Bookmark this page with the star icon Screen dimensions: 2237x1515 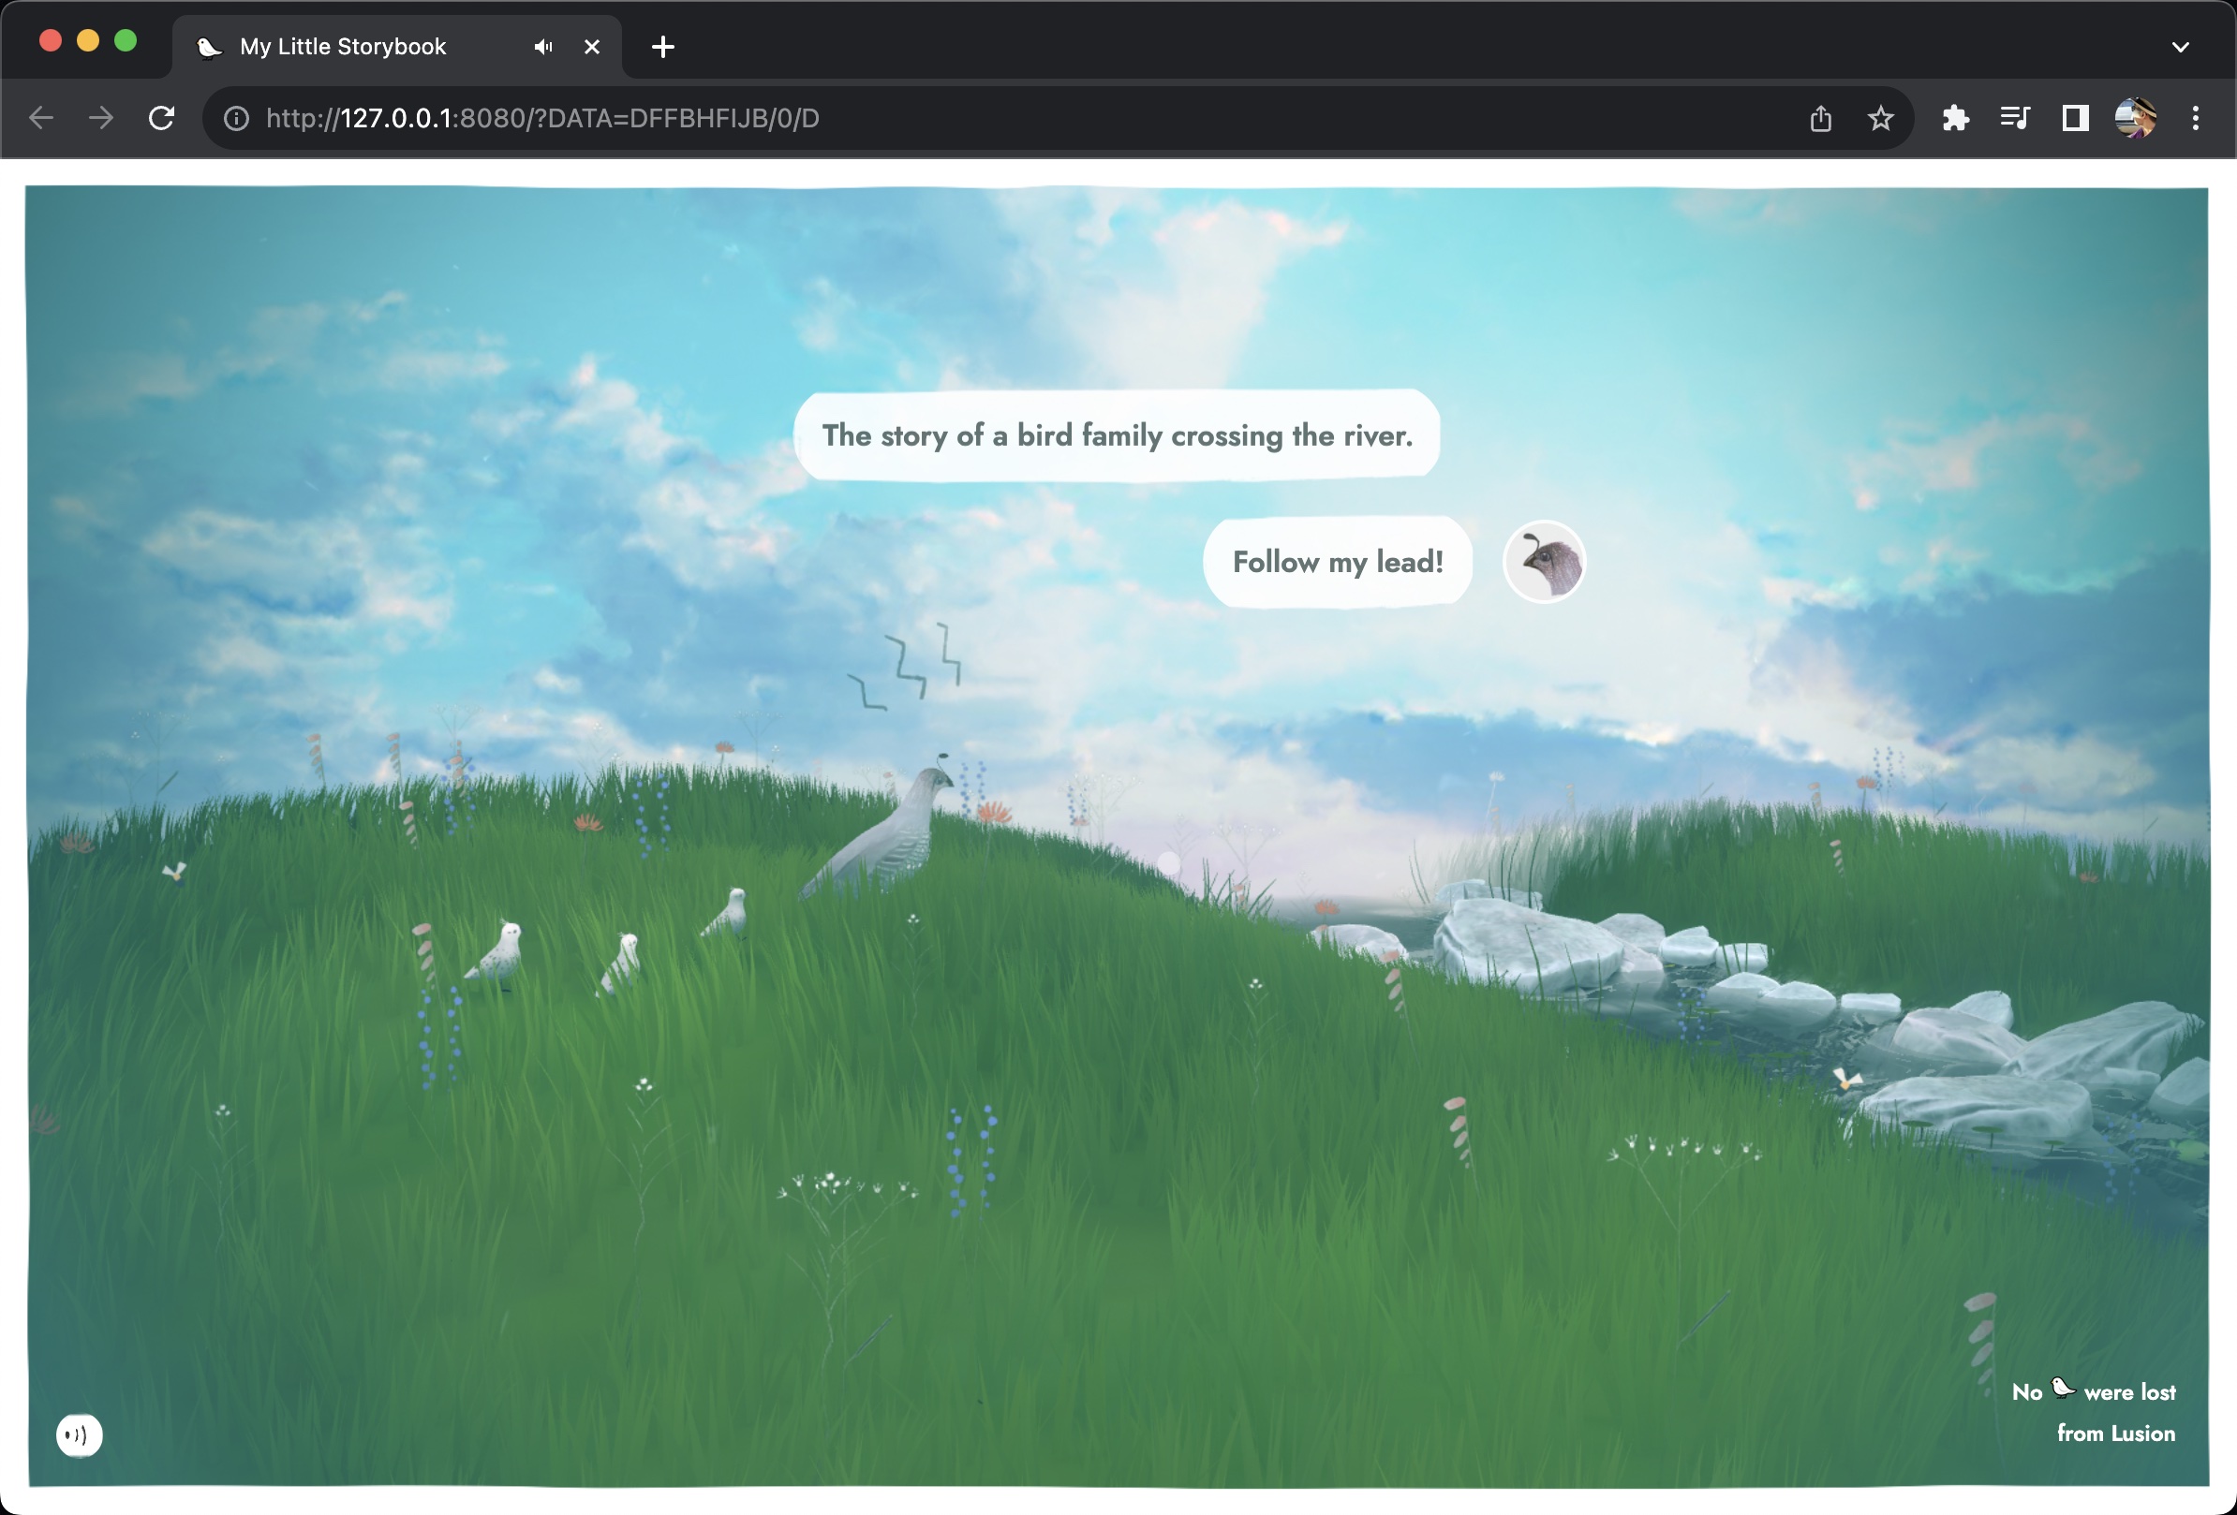(1880, 118)
